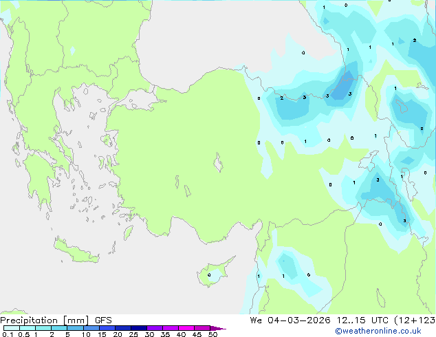
Task: Click the legend value '10'
Action: (86, 334)
